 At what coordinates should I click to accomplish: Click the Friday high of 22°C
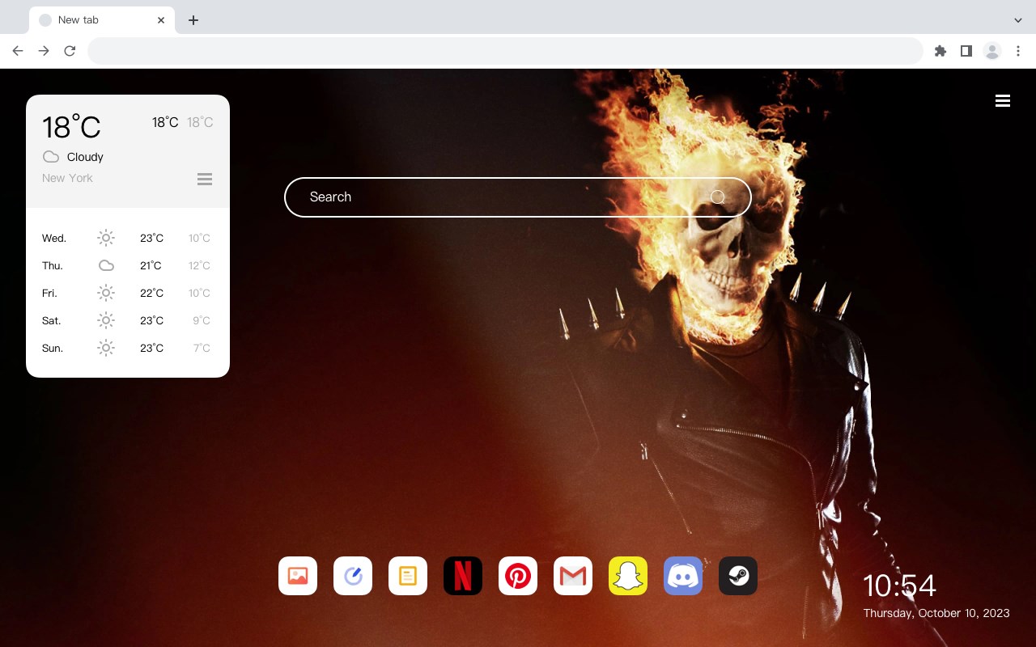tap(151, 293)
